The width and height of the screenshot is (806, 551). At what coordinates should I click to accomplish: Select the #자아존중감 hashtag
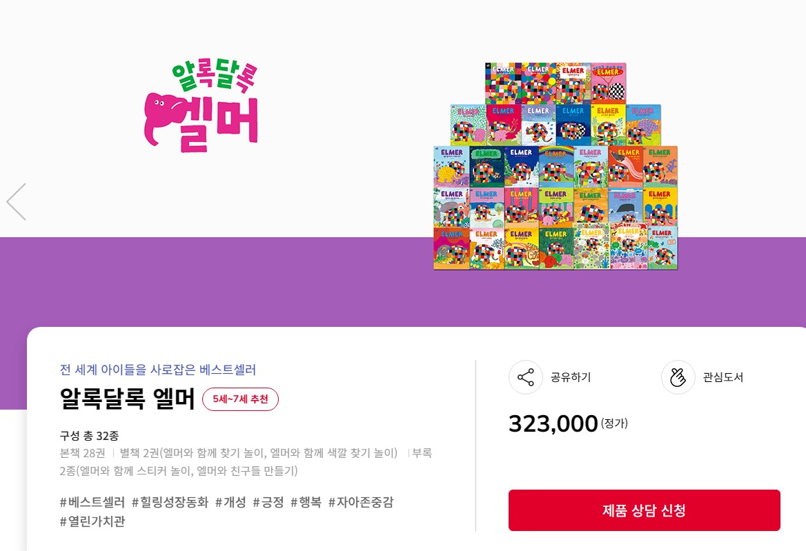361,502
